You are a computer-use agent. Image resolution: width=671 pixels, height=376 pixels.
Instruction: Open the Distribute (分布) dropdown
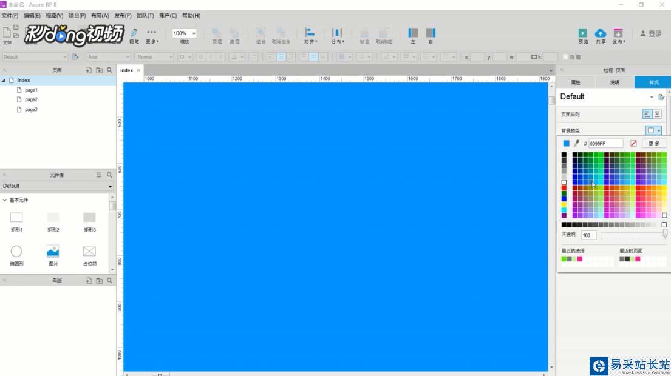(337, 35)
